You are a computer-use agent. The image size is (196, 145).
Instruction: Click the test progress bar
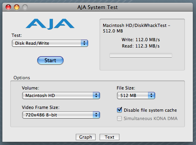pyautogui.click(x=141, y=55)
